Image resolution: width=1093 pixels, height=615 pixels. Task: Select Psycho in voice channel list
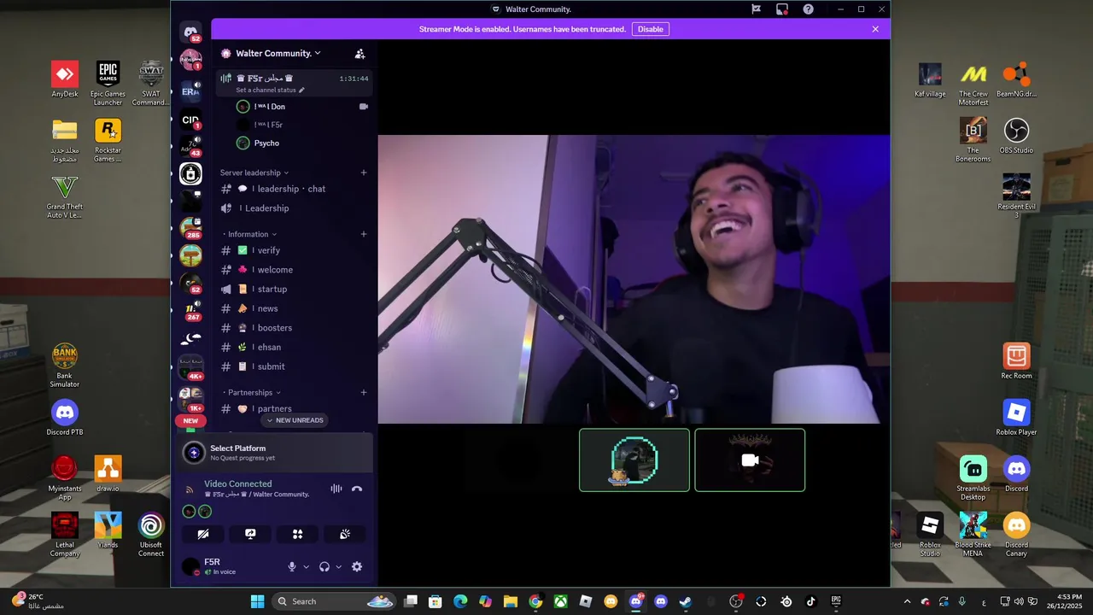coord(301,143)
